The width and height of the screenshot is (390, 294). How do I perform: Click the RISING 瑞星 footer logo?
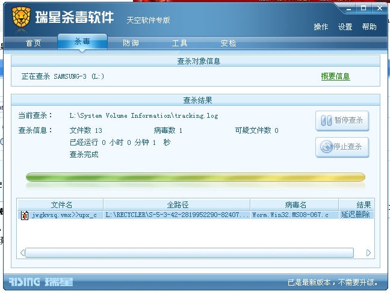[x=41, y=282]
